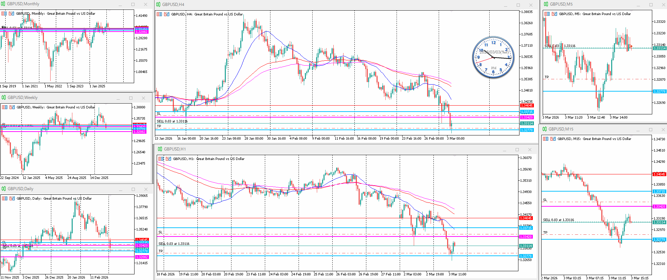
Task: Toggle One Click Trading on Daily chart
Action: tap(5, 199)
